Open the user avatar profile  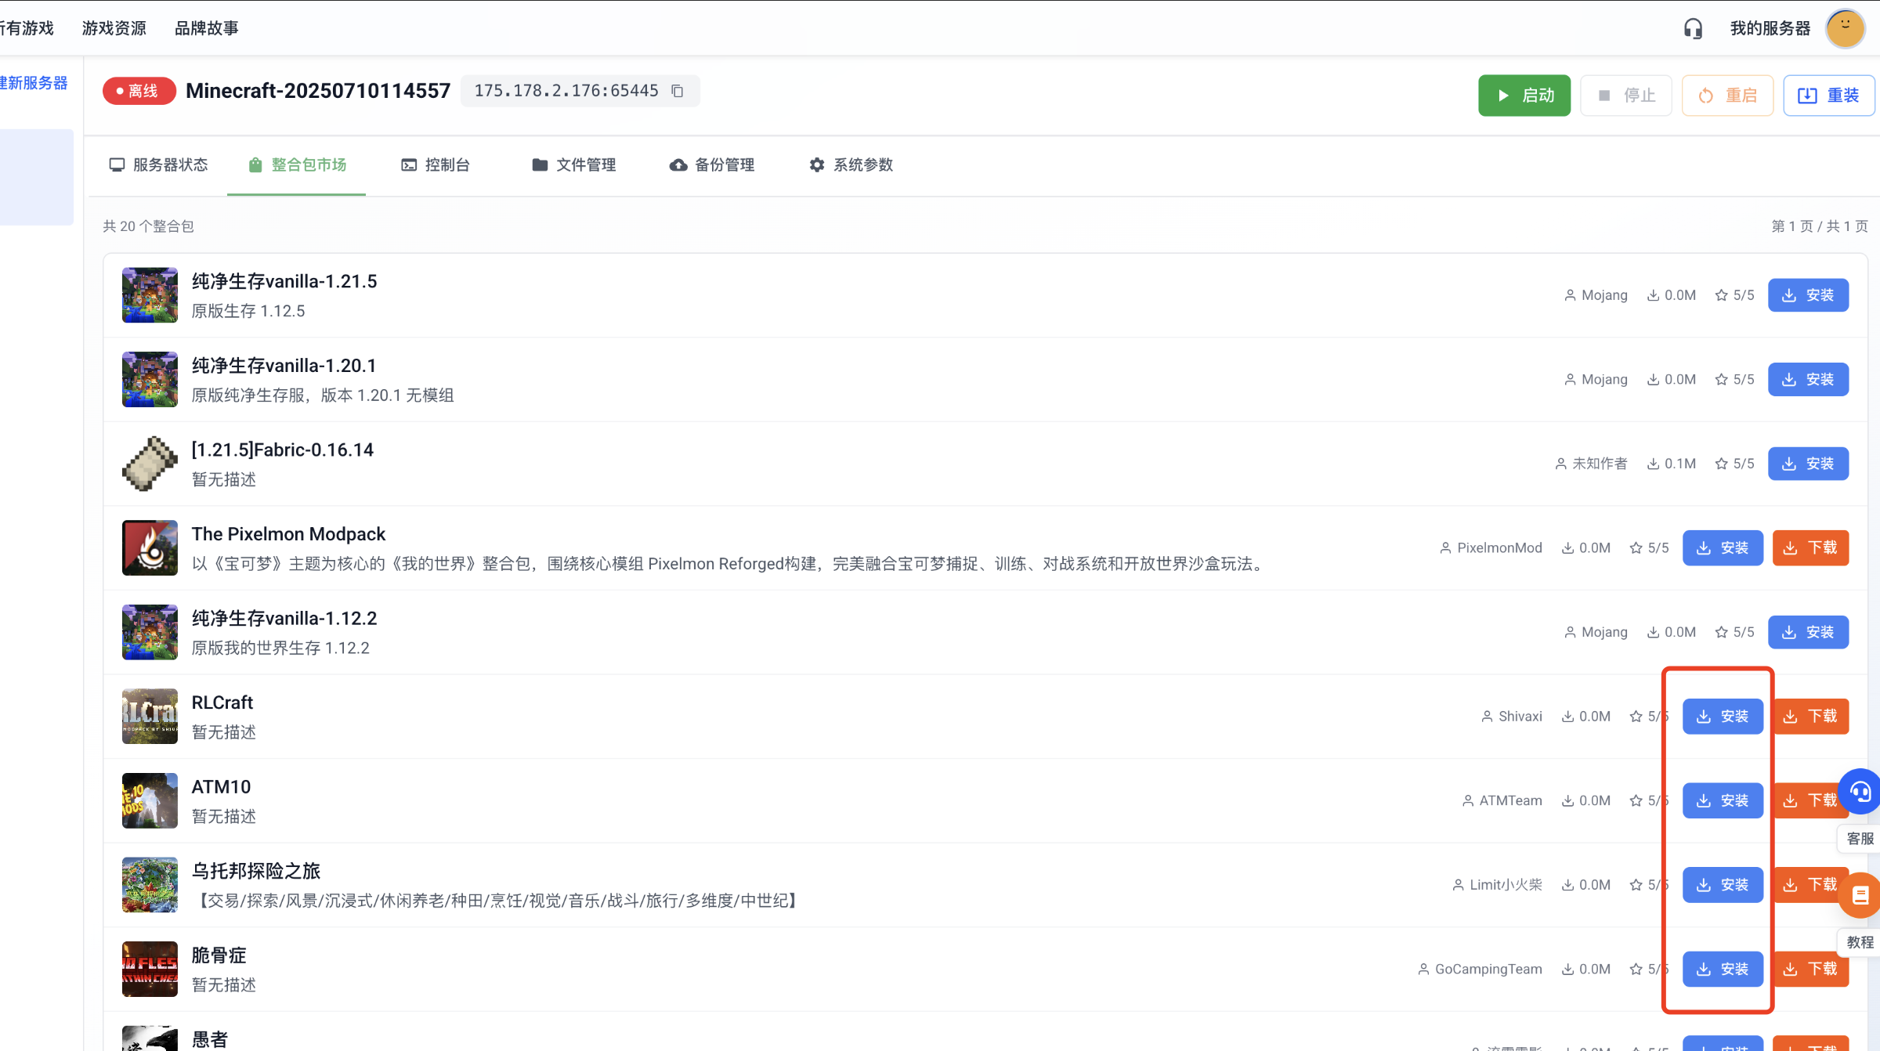point(1845,28)
